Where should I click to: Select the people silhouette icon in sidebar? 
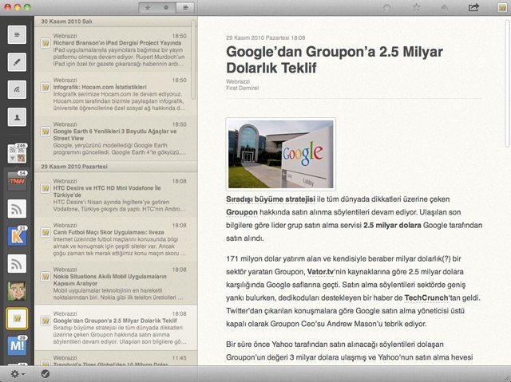tap(16, 116)
